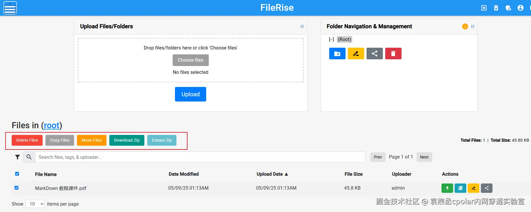Click the Choose files button
The width and height of the screenshot is (531, 212).
(x=191, y=60)
